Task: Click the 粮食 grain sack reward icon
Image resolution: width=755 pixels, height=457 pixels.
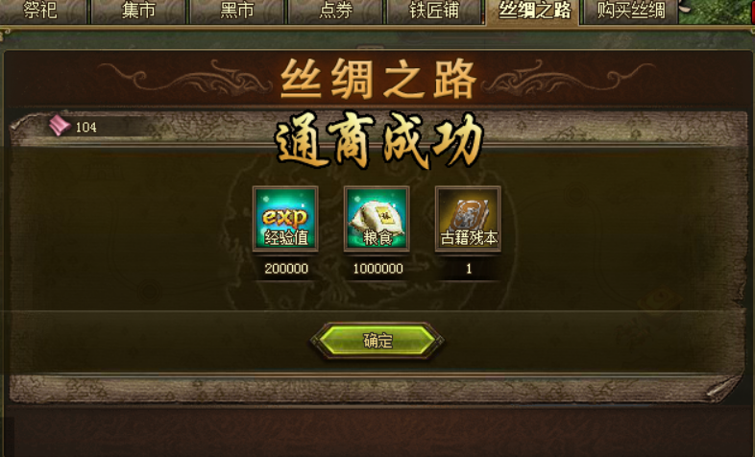Action: coord(377,219)
